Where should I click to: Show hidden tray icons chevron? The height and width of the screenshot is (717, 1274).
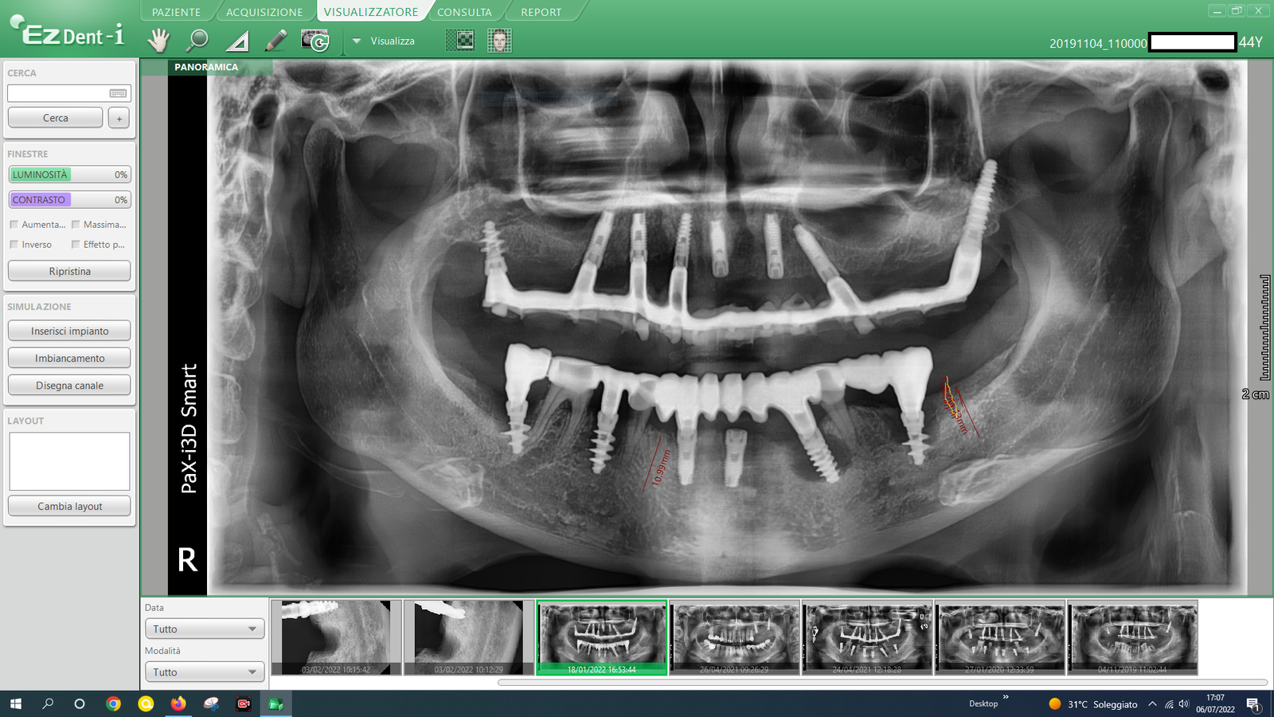(1152, 703)
